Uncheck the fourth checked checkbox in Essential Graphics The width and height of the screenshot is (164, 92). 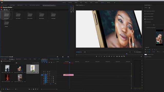click(x=145, y=19)
